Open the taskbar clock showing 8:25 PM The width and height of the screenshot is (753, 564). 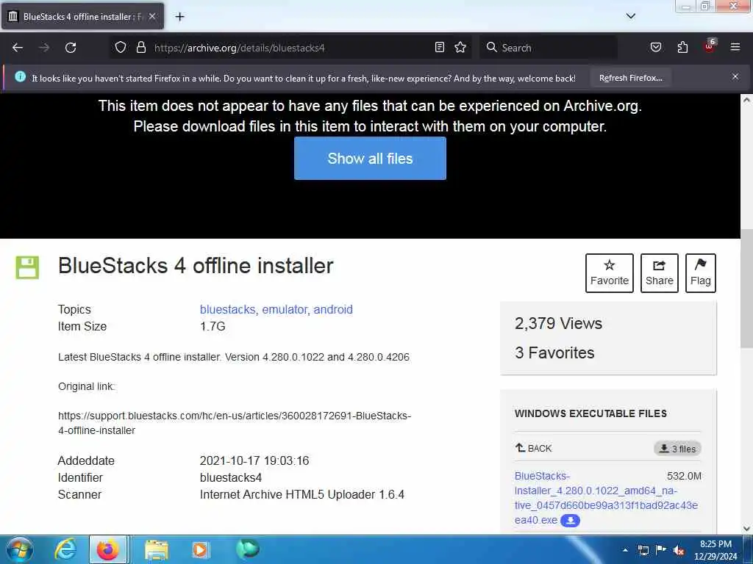[x=715, y=550]
